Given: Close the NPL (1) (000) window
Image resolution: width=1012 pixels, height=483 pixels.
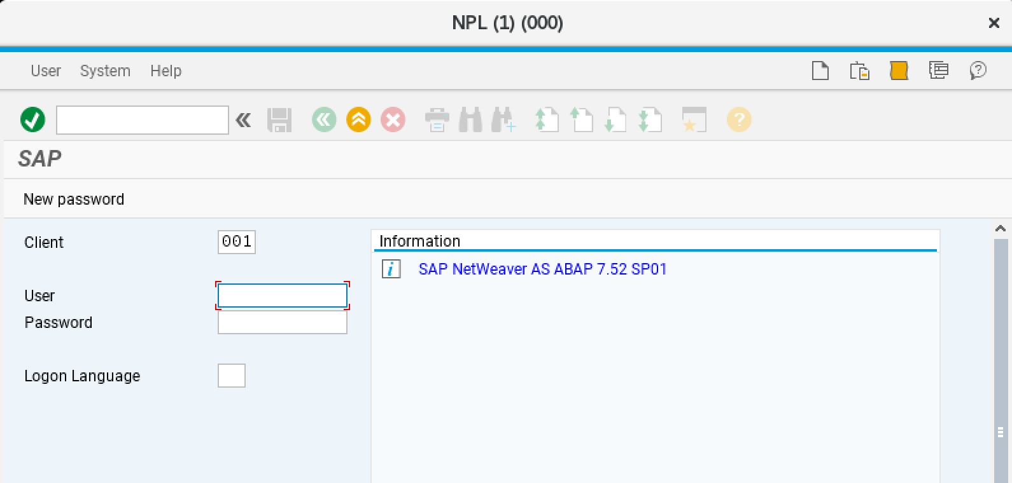Looking at the screenshot, I should point(994,23).
